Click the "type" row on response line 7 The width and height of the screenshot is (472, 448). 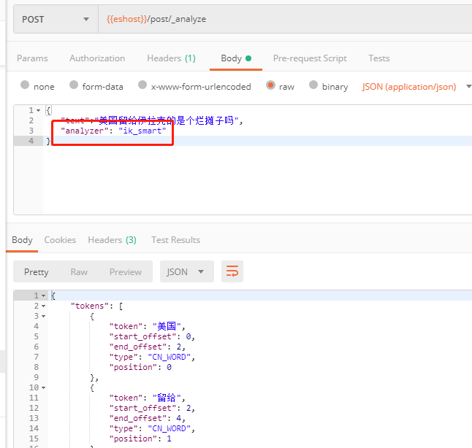click(152, 358)
